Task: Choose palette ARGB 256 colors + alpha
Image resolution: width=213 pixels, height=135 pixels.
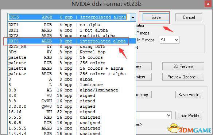Action: pos(72,74)
